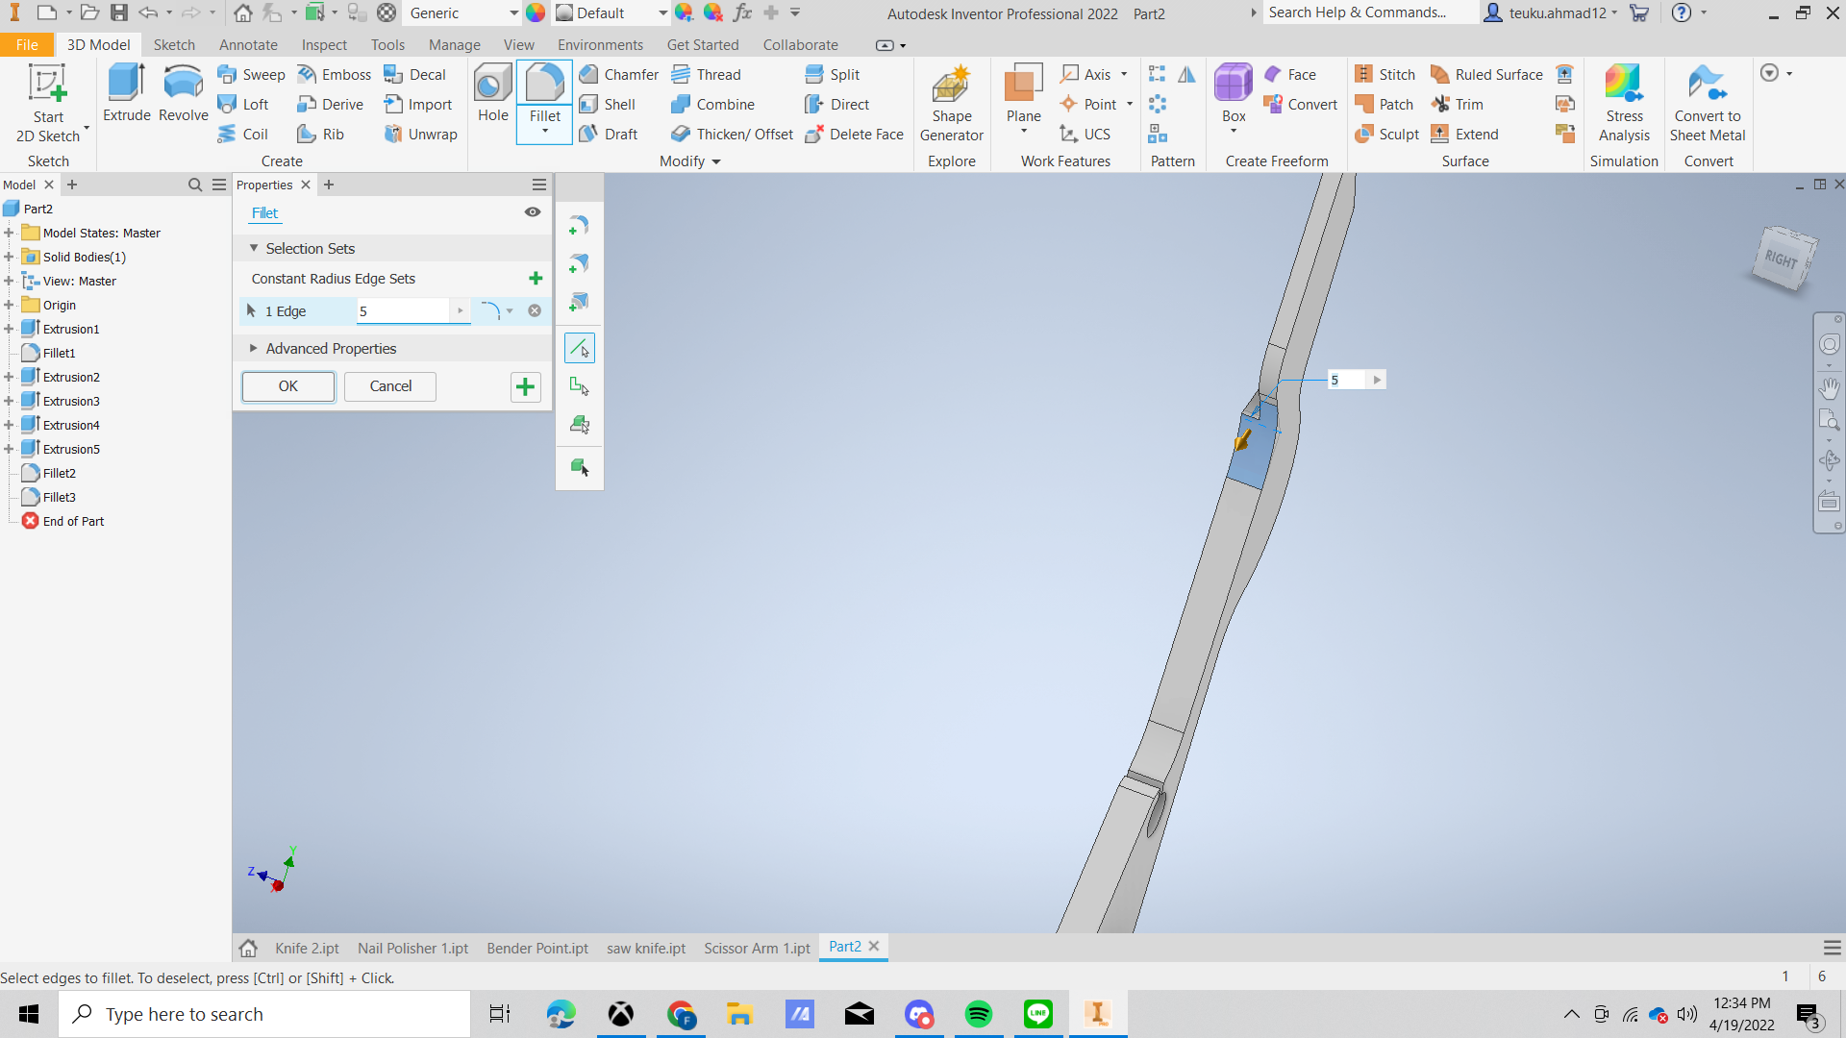The image size is (1846, 1038).
Task: Remove the 1 Edge set entry
Action: pos(535,310)
